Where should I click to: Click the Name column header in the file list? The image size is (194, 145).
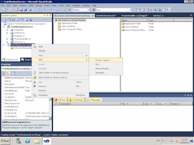pyautogui.click(x=134, y=20)
